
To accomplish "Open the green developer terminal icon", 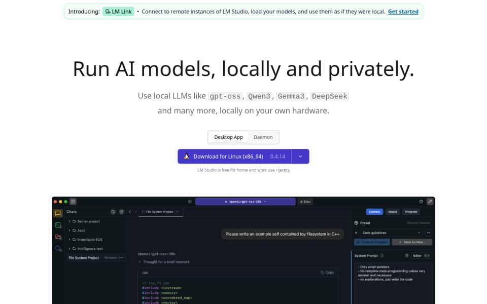I will tap(58, 225).
